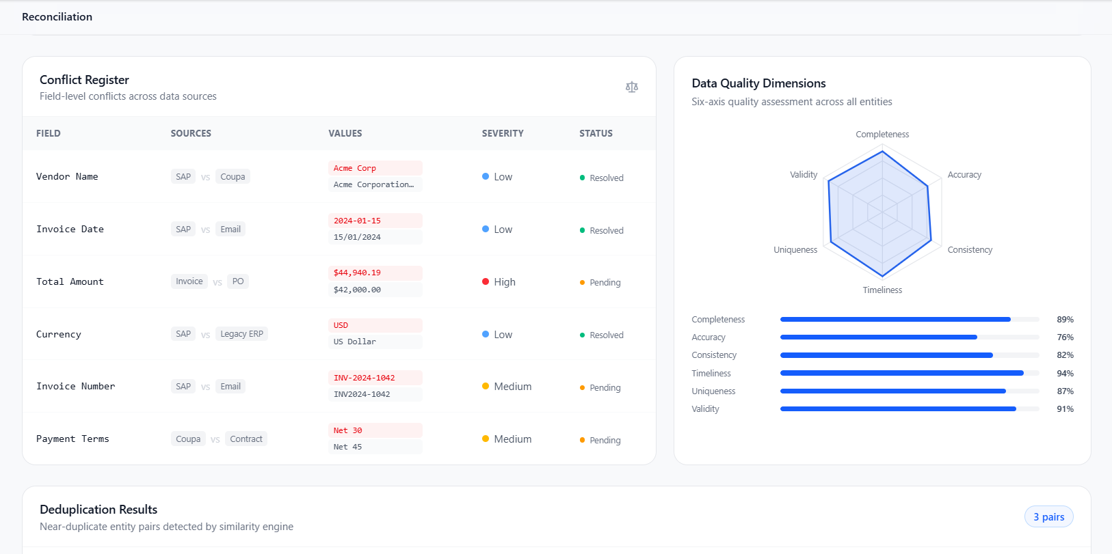1112x554 pixels.
Task: Click the Deduplication Results heading
Action: [98, 509]
